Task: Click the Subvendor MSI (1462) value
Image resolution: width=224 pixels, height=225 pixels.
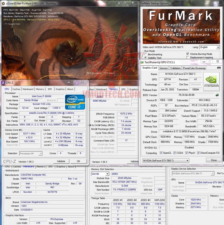Action: [204, 100]
